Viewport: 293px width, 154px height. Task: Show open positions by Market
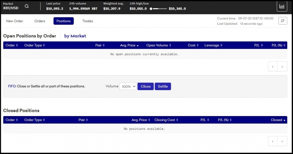coord(75,36)
